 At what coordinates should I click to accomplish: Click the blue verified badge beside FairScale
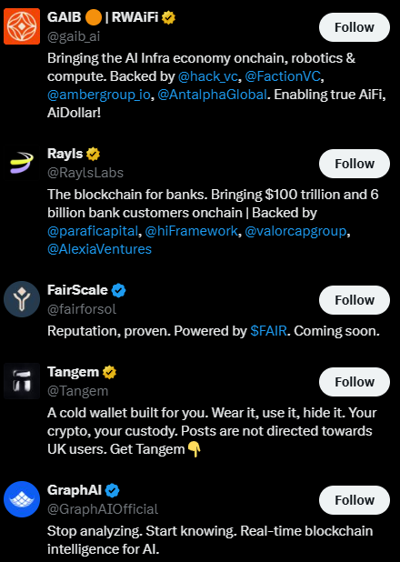pyautogui.click(x=119, y=290)
